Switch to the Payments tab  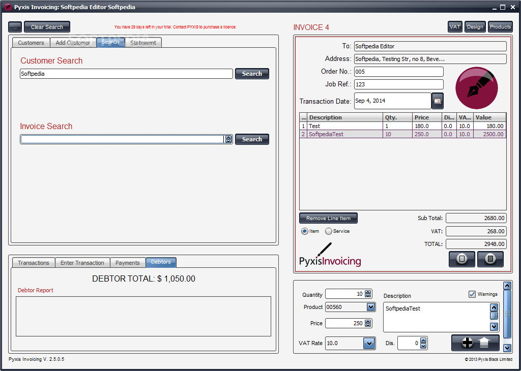(x=128, y=263)
